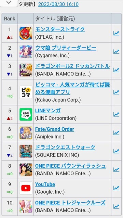Click the YouTube app icon
123x218 pixels.
pyautogui.click(x=26, y=188)
